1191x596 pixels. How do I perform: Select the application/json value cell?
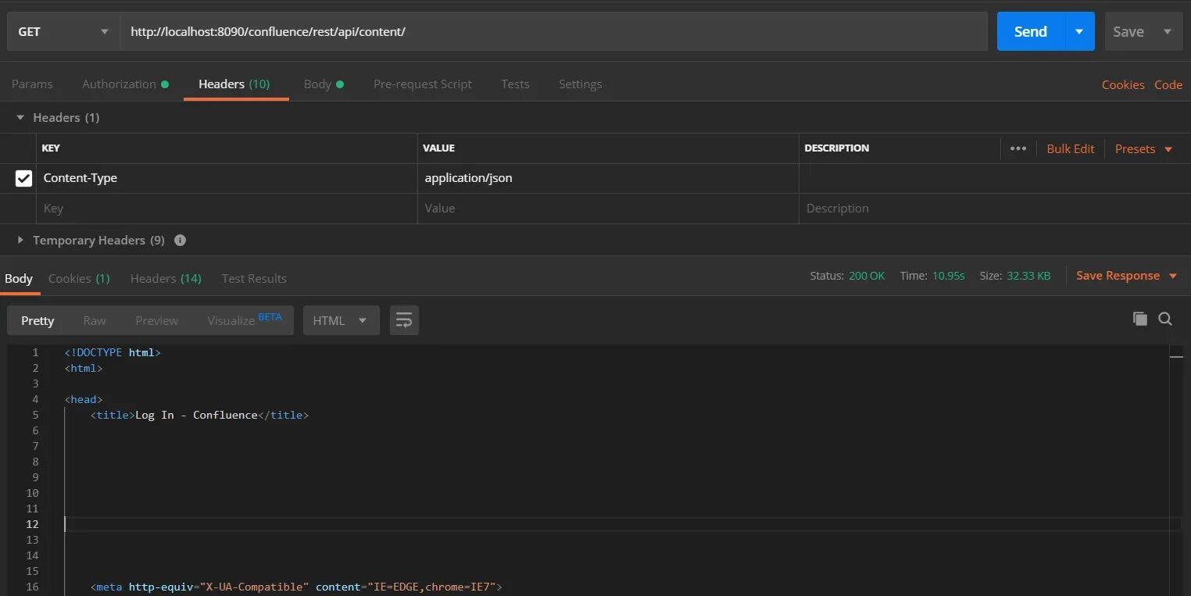coord(608,178)
